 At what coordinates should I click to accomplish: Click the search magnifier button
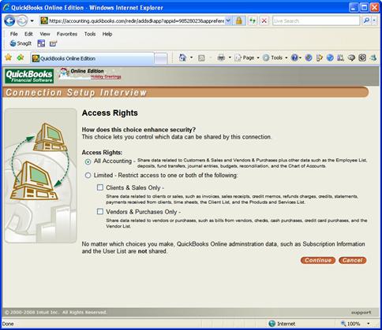tap(366, 20)
